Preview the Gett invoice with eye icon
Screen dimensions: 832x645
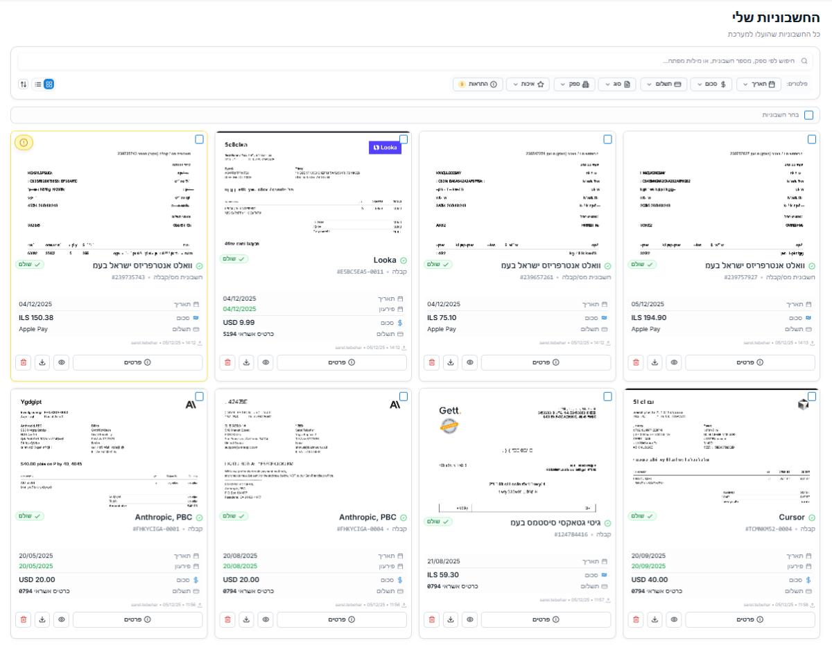[469, 619]
